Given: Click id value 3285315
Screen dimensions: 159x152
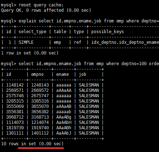Looking at the screenshot, I should [15, 101].
